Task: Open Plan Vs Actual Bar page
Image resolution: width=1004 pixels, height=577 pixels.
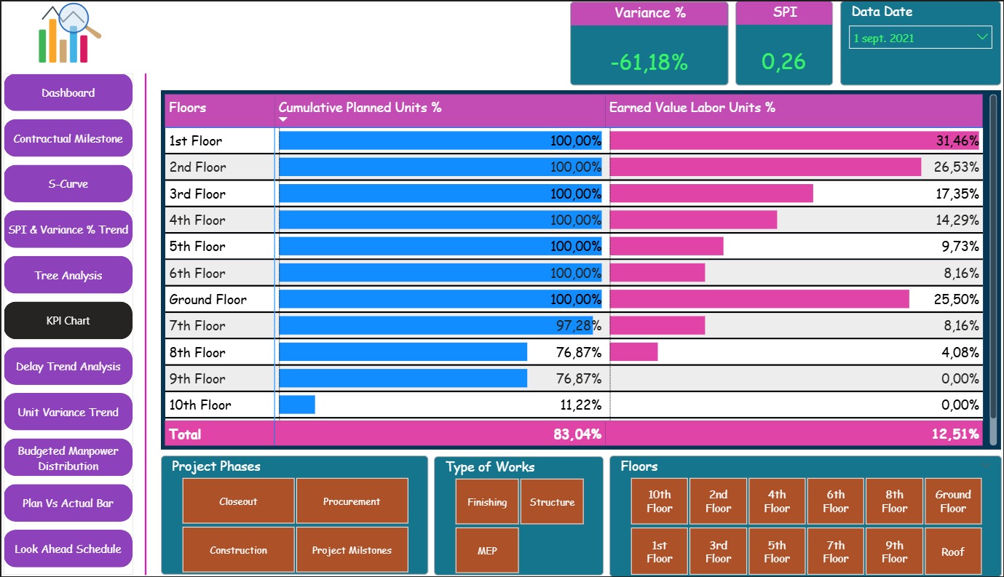Action: point(68,503)
